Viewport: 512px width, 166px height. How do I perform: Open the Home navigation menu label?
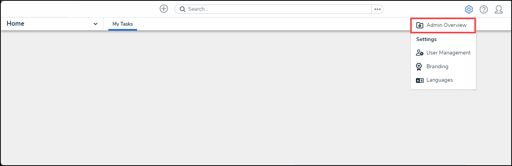click(15, 23)
